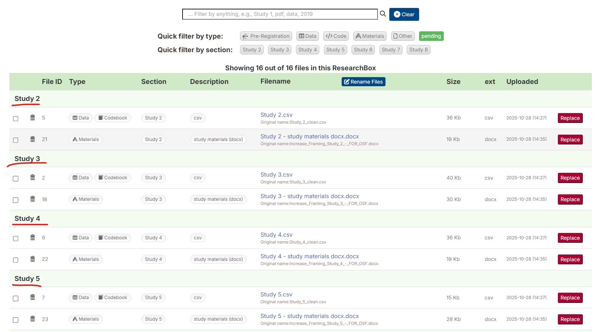Tick checkbox for Study 3.csv row
596x332 pixels.
[15, 178]
